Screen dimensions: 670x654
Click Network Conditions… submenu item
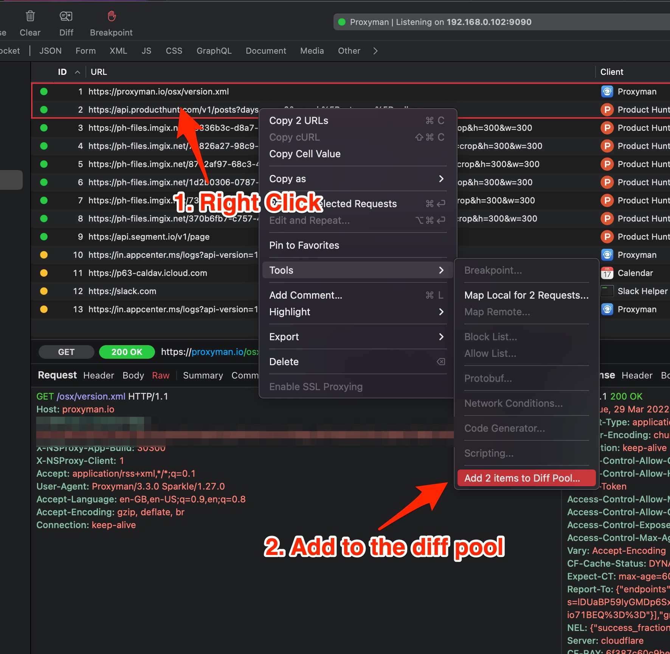coord(526,403)
